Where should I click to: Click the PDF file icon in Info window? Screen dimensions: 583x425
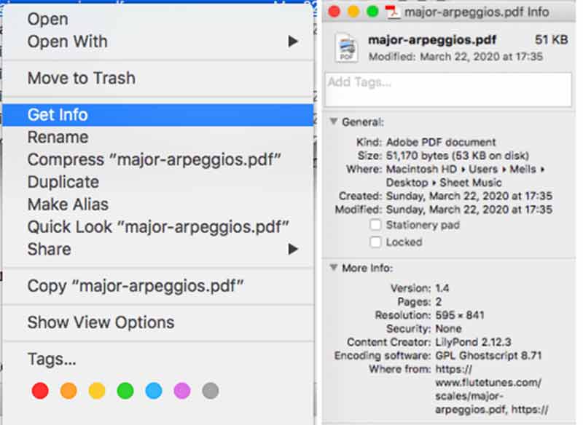347,48
